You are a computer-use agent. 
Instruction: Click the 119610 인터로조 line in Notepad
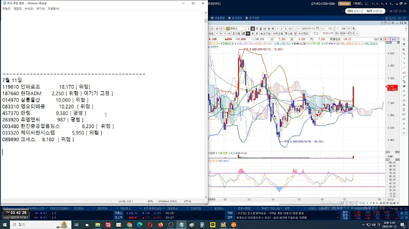click(46, 87)
